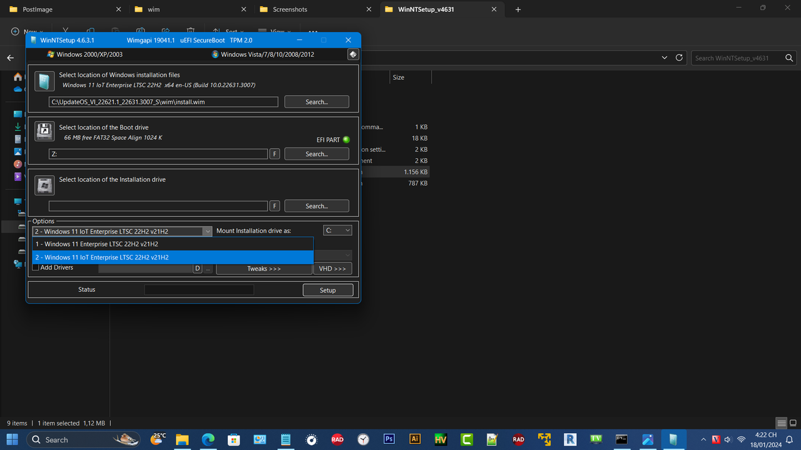This screenshot has height=450, width=801.
Task: Click the Windows installation files icon
Action: point(44,81)
